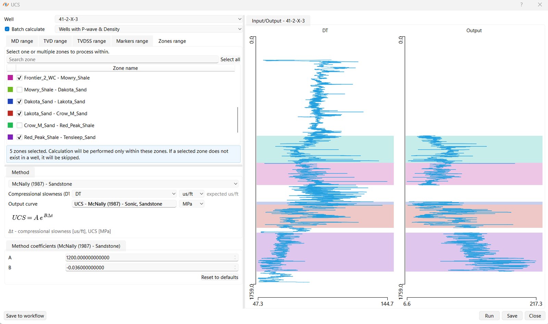Switch to the MD range tab
The height and width of the screenshot is (324, 548).
click(22, 41)
